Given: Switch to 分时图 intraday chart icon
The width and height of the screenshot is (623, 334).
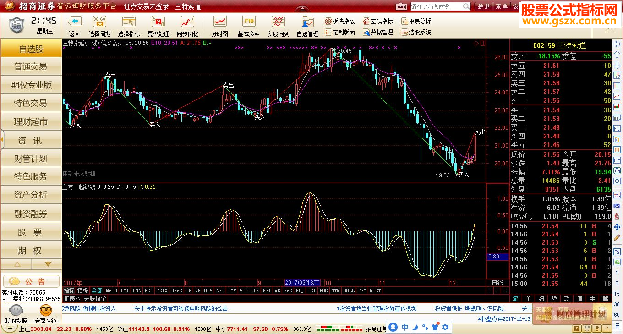Looking at the screenshot, I should pyautogui.click(x=220, y=22).
